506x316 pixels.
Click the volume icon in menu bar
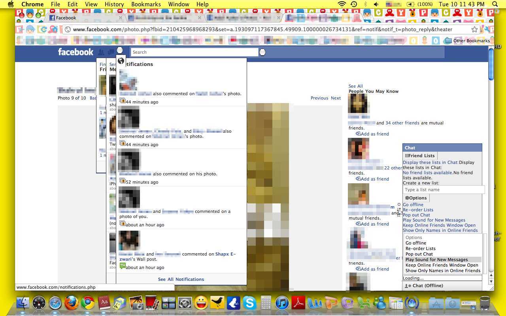376,4
